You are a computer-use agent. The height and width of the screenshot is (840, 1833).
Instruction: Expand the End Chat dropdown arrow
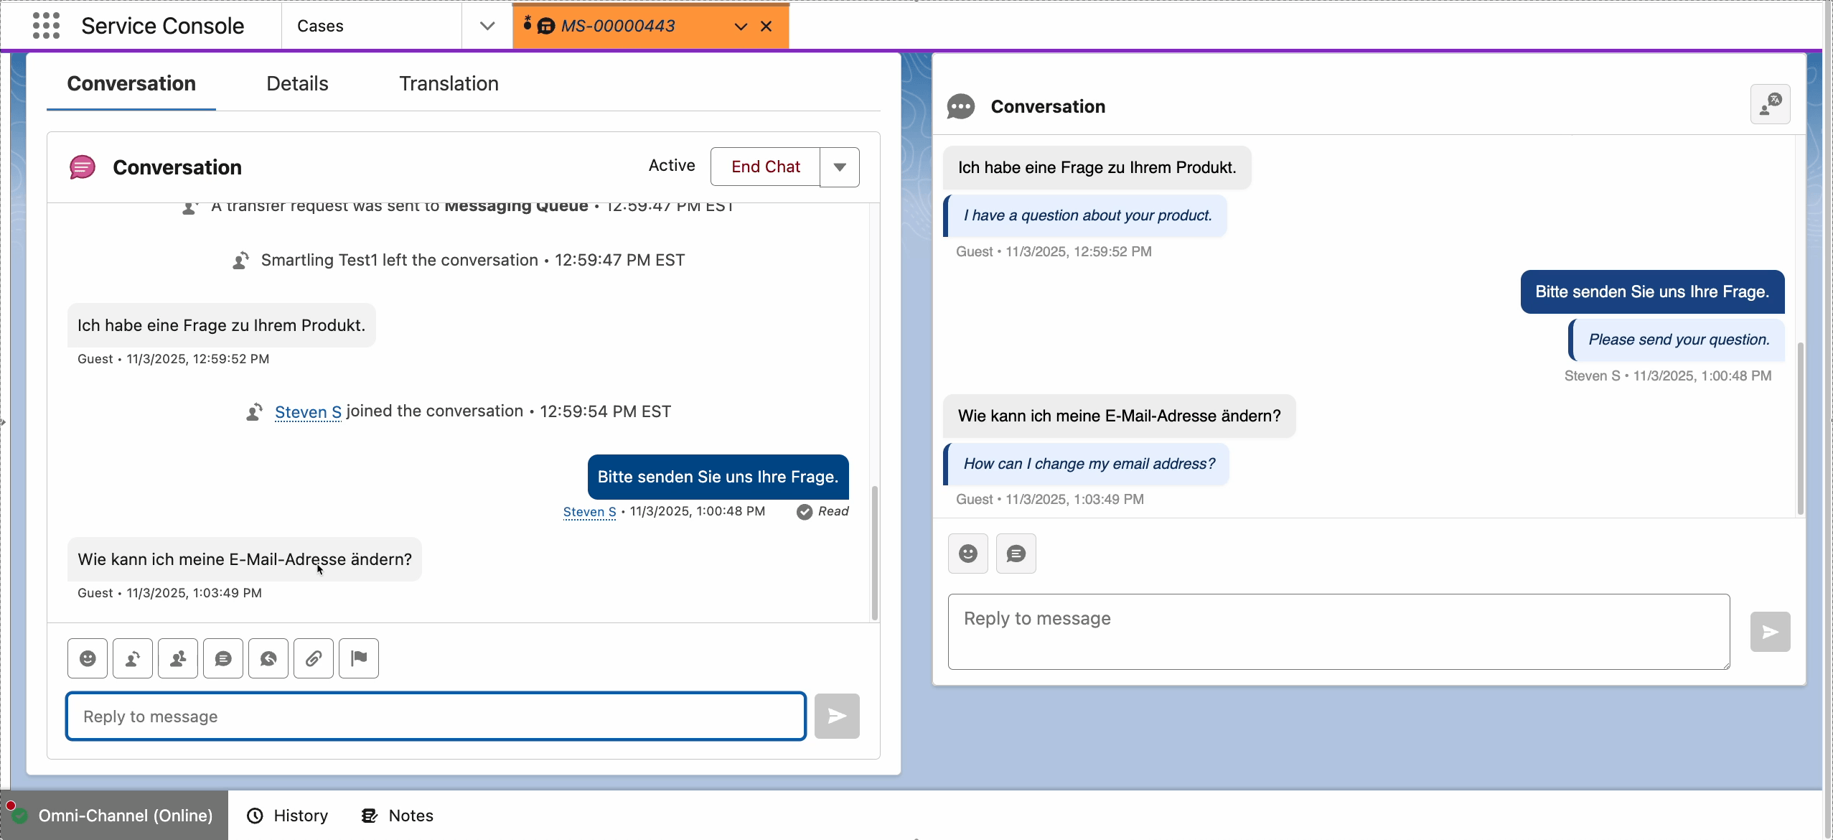840,167
